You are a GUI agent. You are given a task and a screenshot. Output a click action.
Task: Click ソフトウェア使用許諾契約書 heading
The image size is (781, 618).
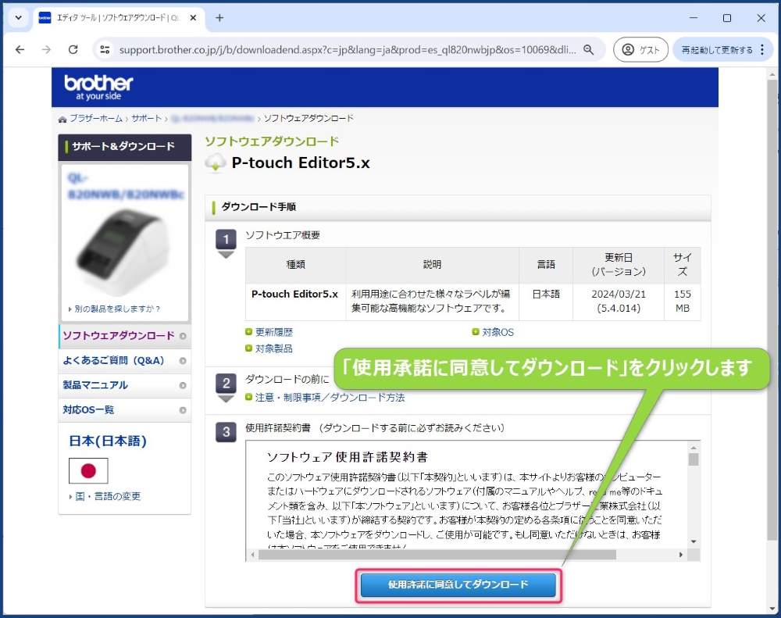(x=348, y=457)
